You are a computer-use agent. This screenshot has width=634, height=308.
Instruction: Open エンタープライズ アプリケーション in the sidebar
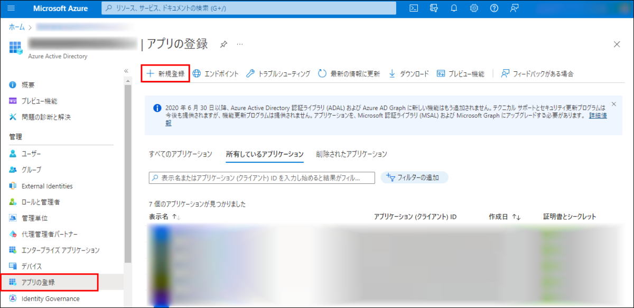click(62, 250)
